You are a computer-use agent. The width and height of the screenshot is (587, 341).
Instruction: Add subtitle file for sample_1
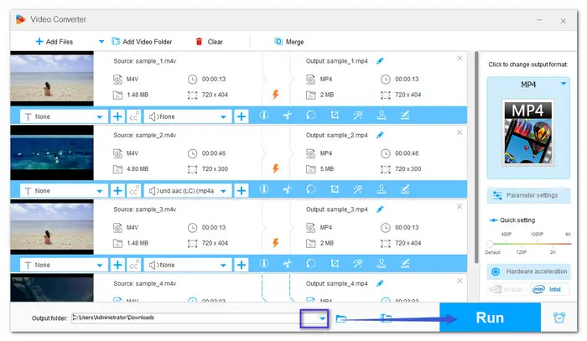(x=117, y=116)
